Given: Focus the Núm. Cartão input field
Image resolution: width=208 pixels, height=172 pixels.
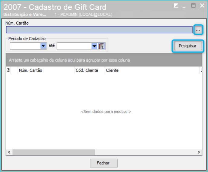Looking at the screenshot, I should pos(99,30).
